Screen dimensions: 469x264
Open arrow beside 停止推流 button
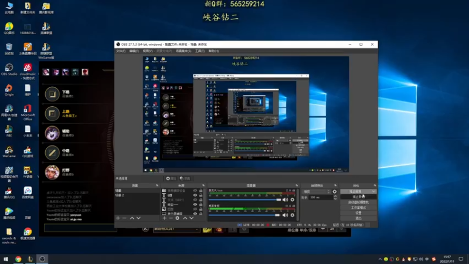(373, 192)
